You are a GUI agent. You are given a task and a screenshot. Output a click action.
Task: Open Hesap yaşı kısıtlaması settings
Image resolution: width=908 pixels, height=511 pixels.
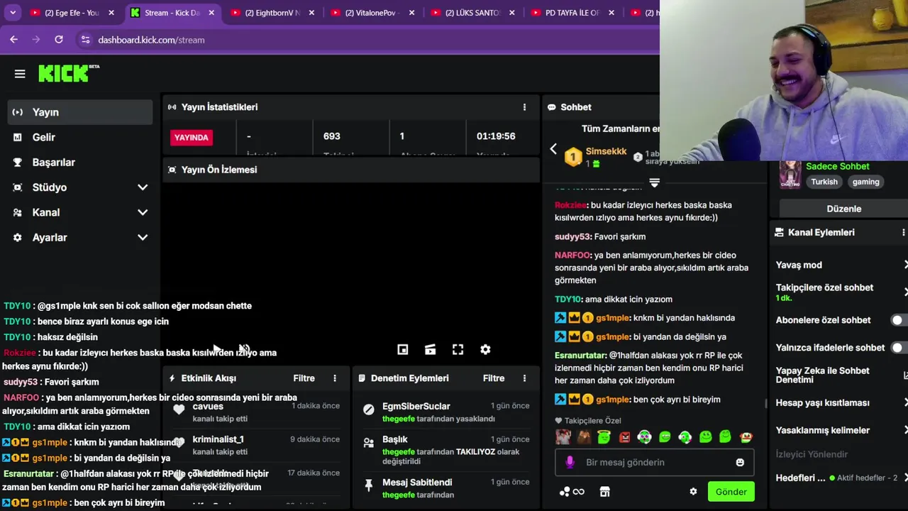coord(841,403)
